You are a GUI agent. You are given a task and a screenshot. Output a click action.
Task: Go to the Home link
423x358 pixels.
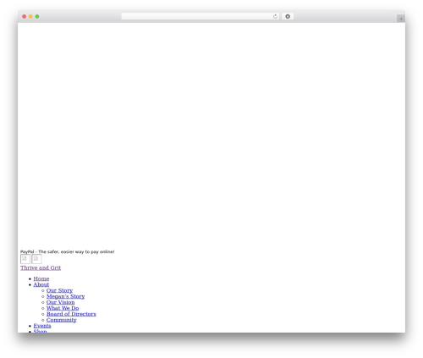(41, 278)
